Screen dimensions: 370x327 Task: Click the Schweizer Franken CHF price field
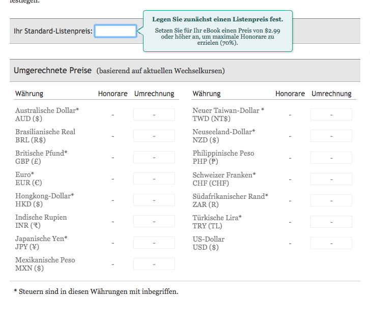coord(331,179)
